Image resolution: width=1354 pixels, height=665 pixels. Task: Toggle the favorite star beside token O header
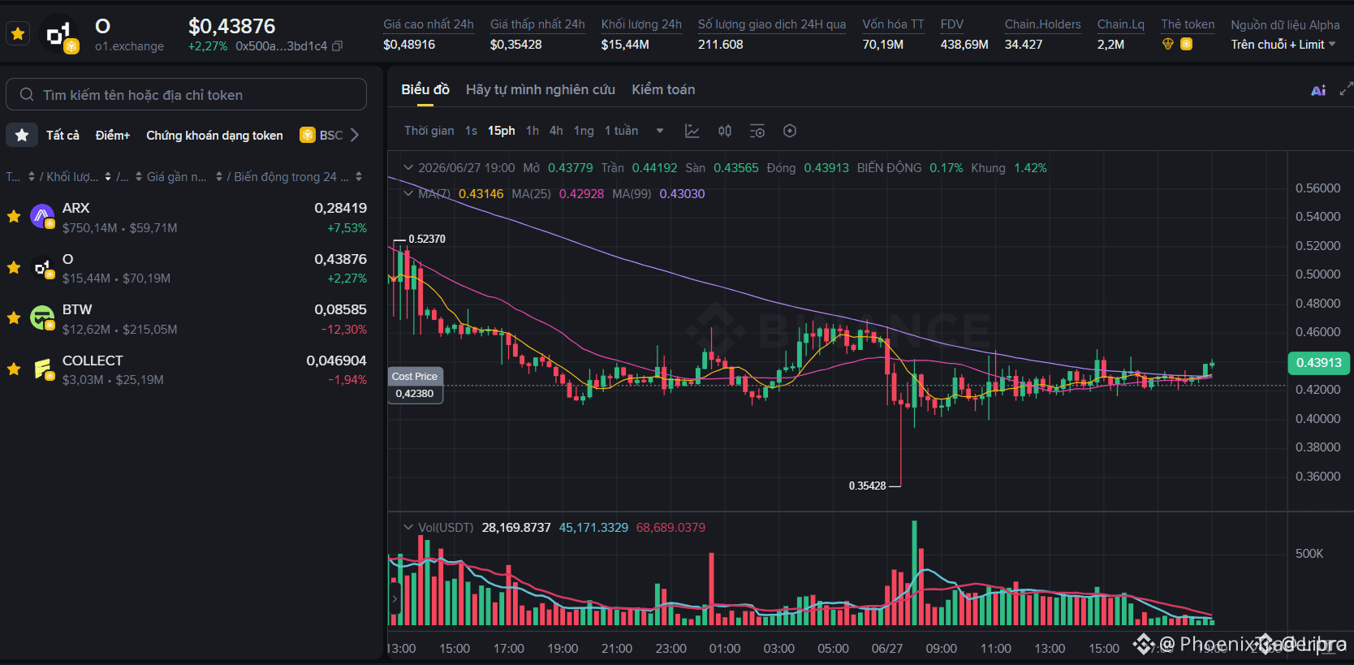pyautogui.click(x=18, y=34)
